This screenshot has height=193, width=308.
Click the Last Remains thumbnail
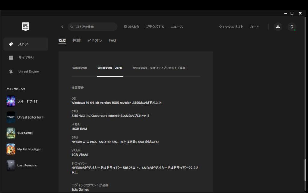point(11,166)
